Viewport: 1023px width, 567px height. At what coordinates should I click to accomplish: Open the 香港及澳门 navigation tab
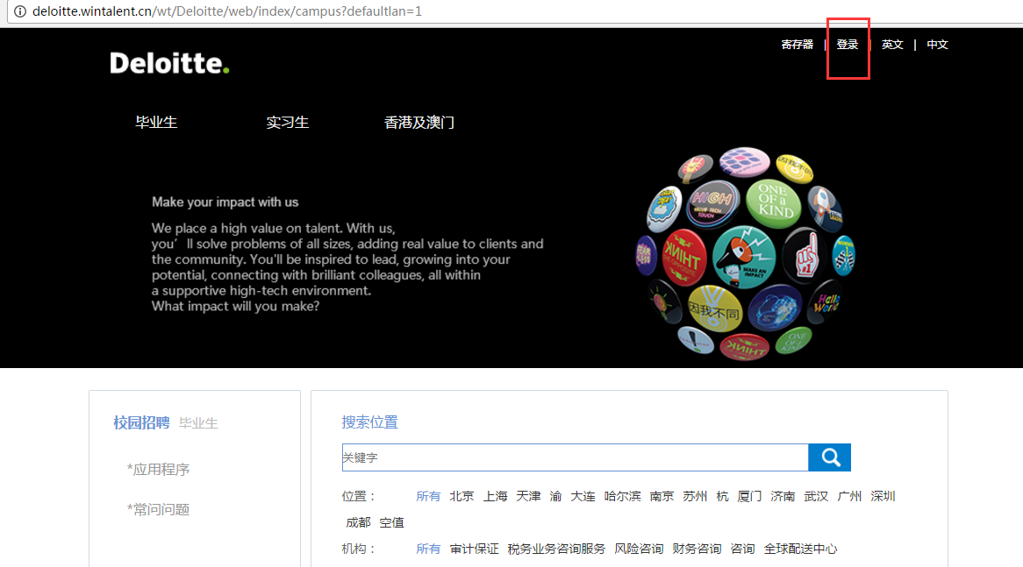418,122
